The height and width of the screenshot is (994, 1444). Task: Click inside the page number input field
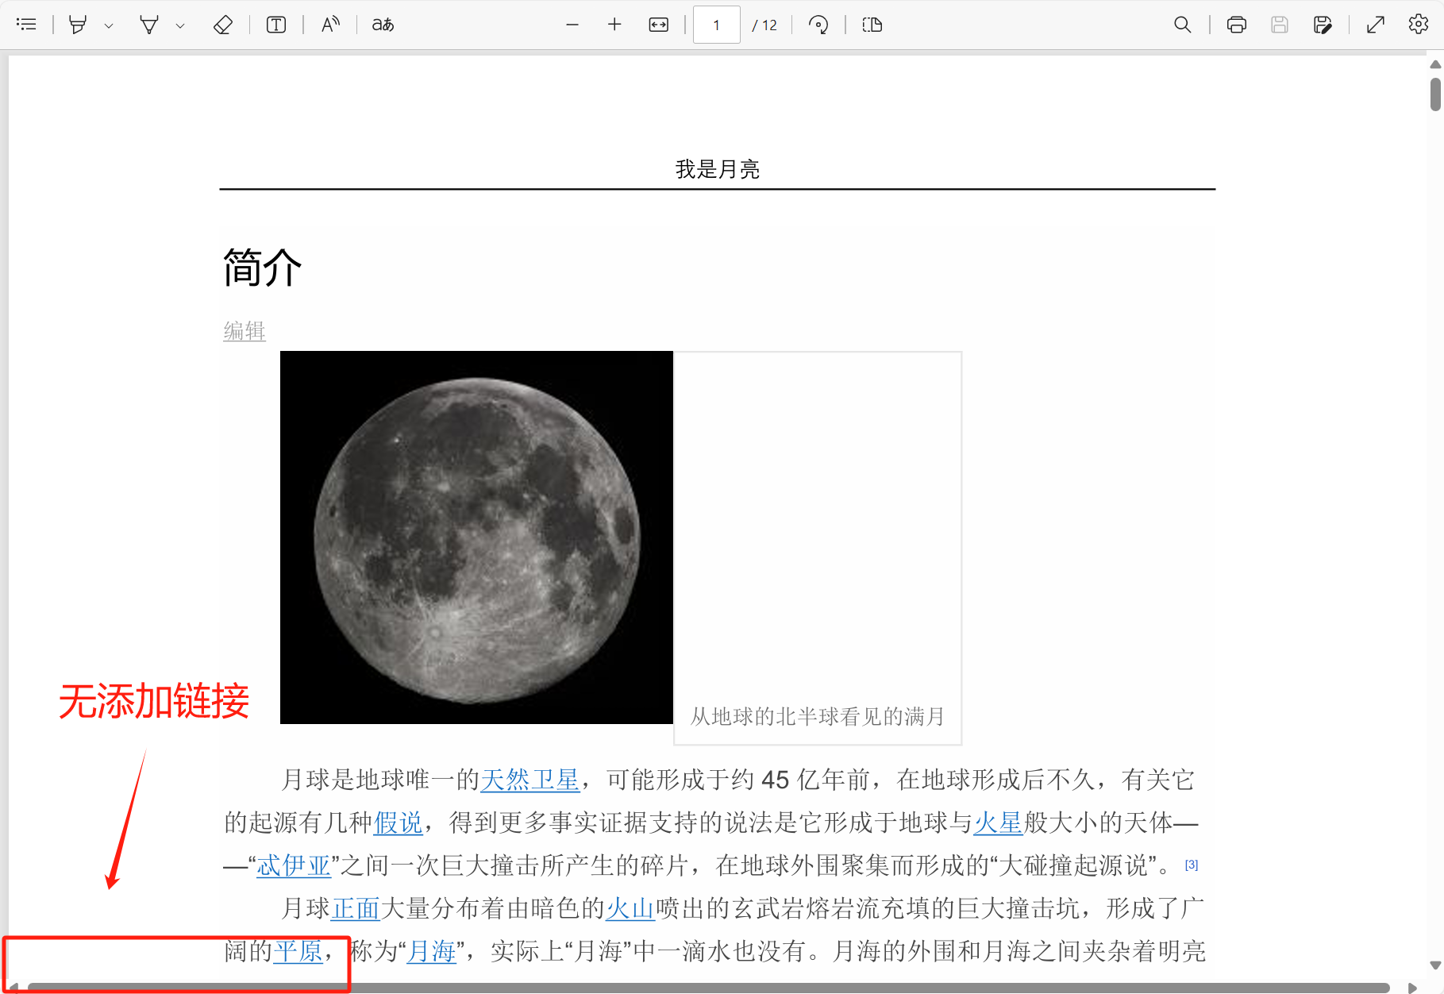click(716, 25)
